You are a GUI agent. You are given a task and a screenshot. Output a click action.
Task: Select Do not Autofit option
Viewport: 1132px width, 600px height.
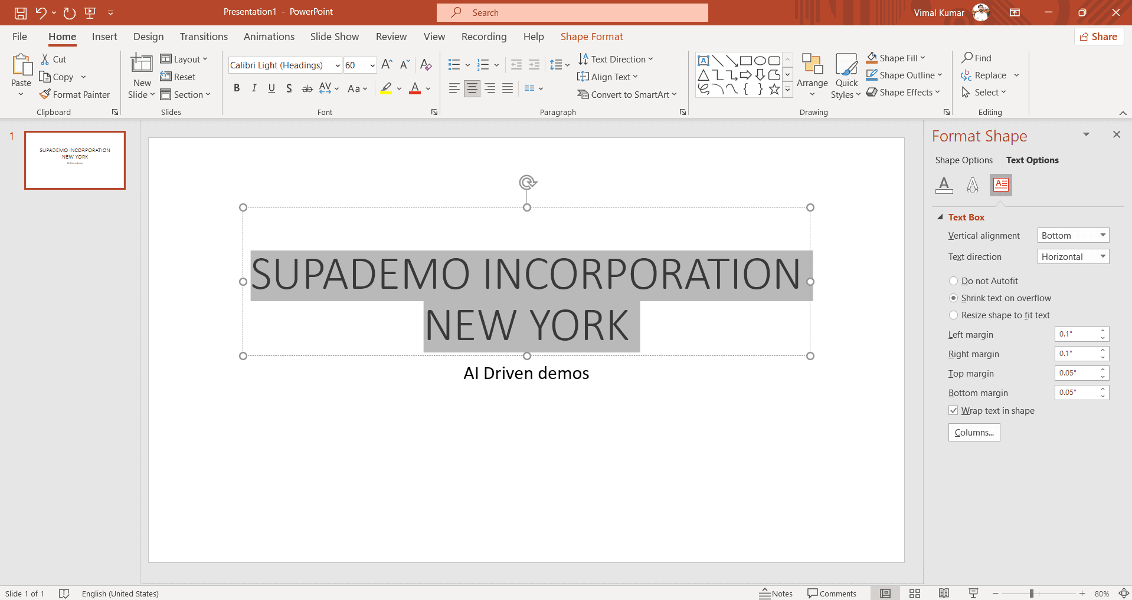[x=953, y=281]
